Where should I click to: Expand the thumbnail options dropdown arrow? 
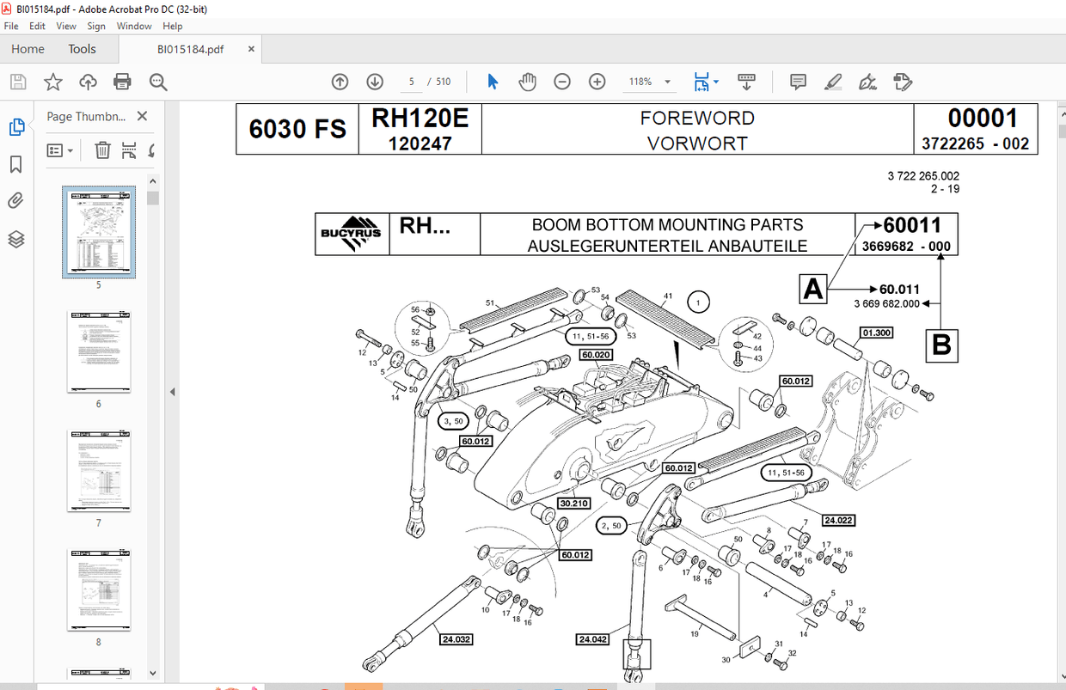pos(70,150)
